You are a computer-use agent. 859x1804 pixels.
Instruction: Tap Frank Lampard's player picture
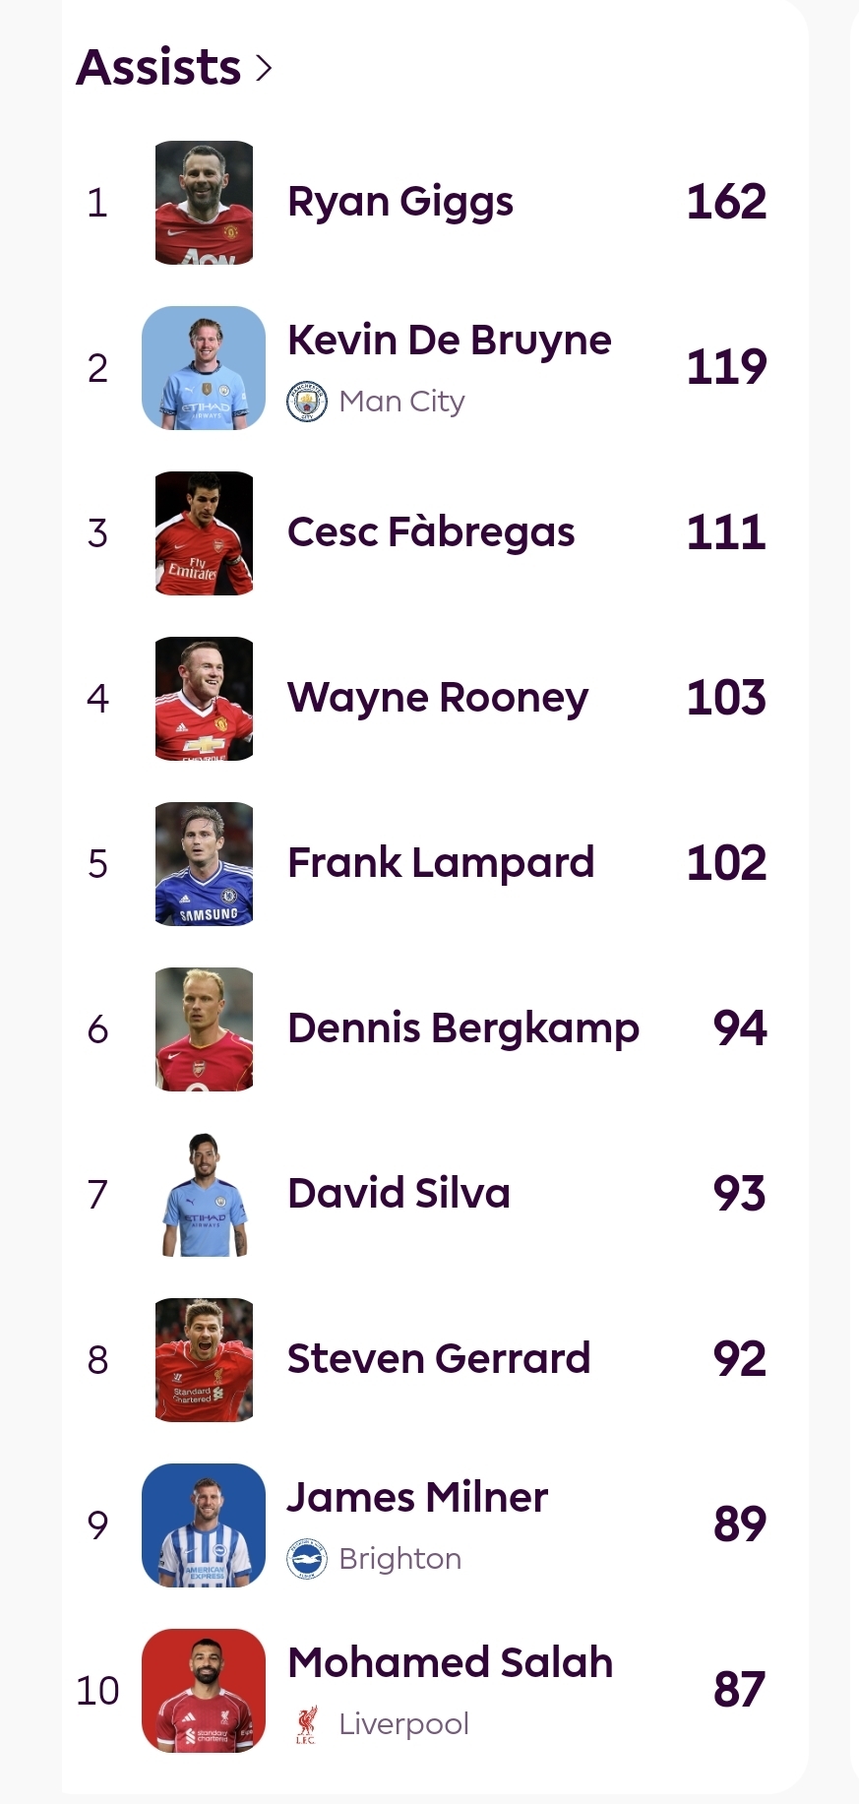[x=204, y=864]
